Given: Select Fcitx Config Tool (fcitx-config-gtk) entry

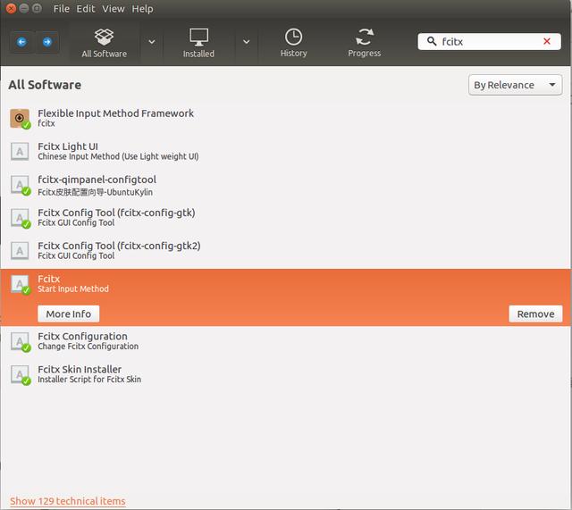Looking at the screenshot, I should click(x=285, y=218).
